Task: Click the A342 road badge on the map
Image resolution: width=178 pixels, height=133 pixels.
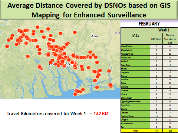Action: (x=117, y=33)
